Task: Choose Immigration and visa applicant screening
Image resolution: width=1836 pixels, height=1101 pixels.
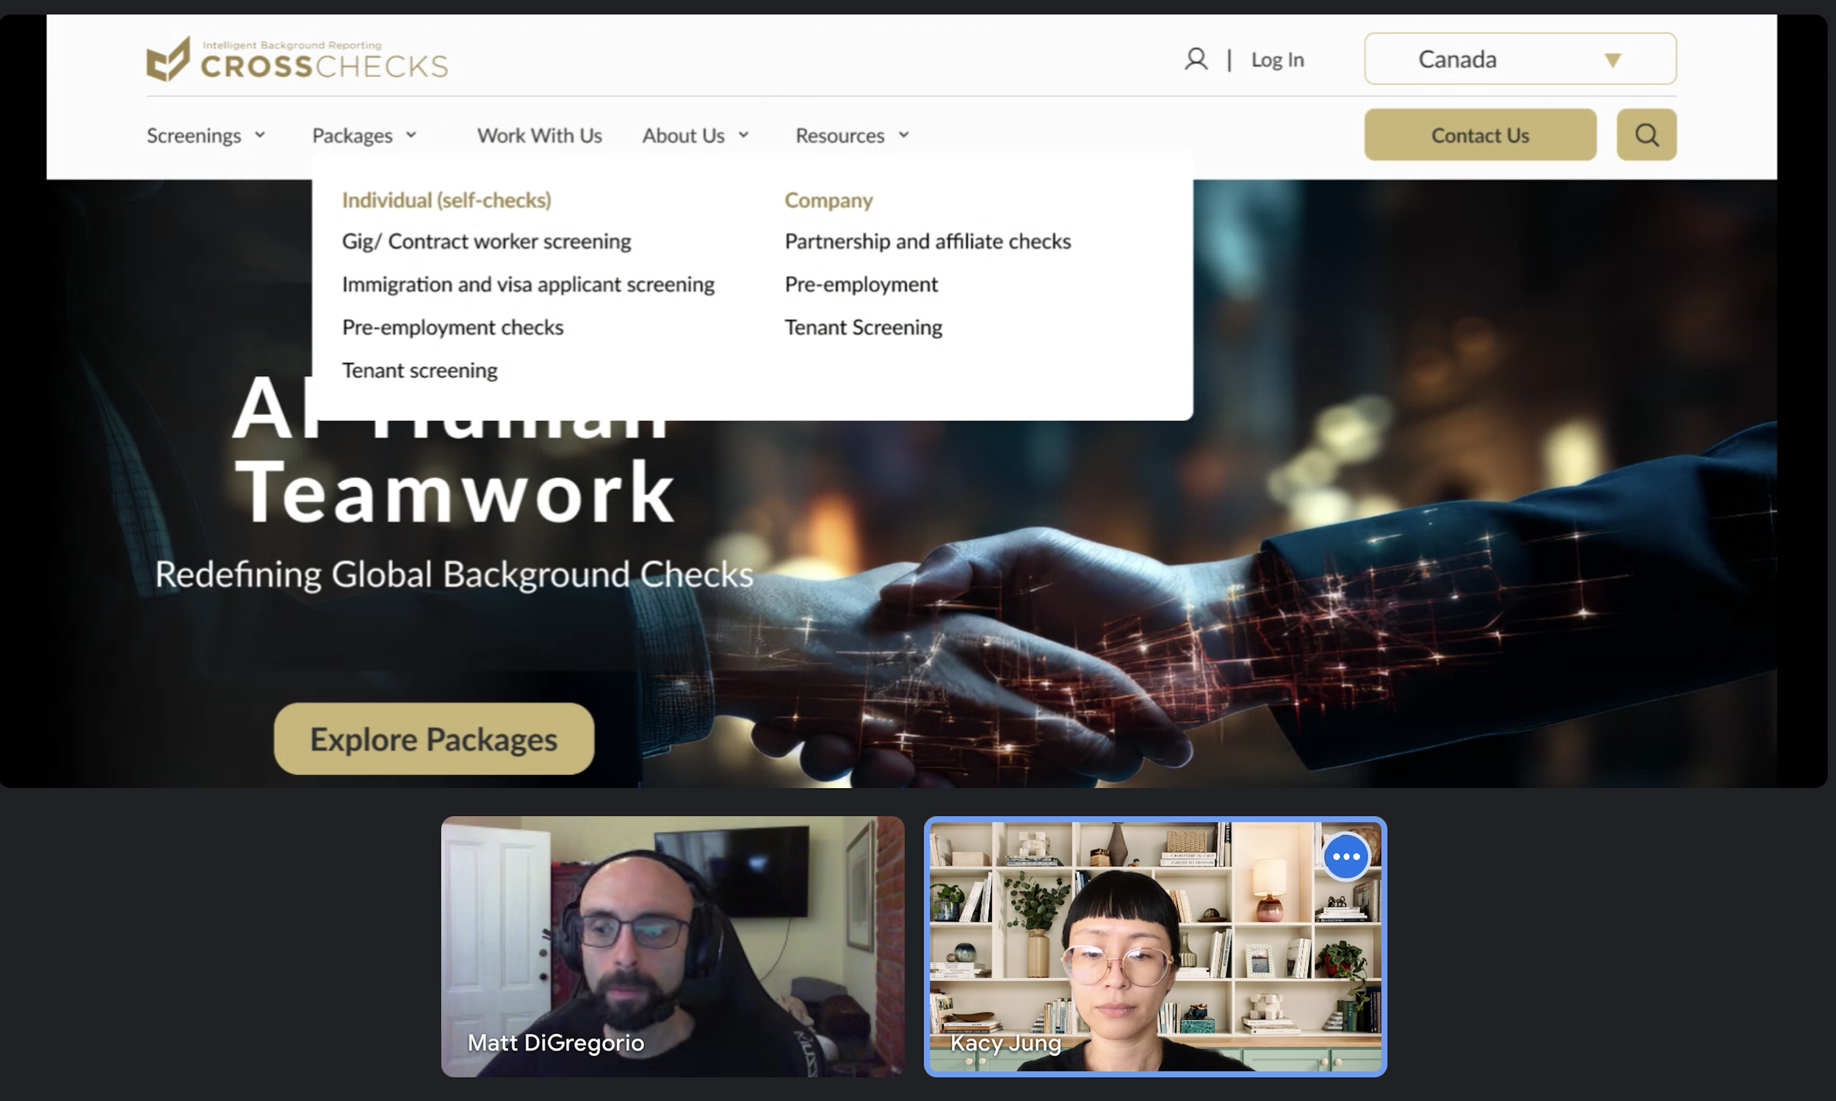Action: [x=527, y=285]
